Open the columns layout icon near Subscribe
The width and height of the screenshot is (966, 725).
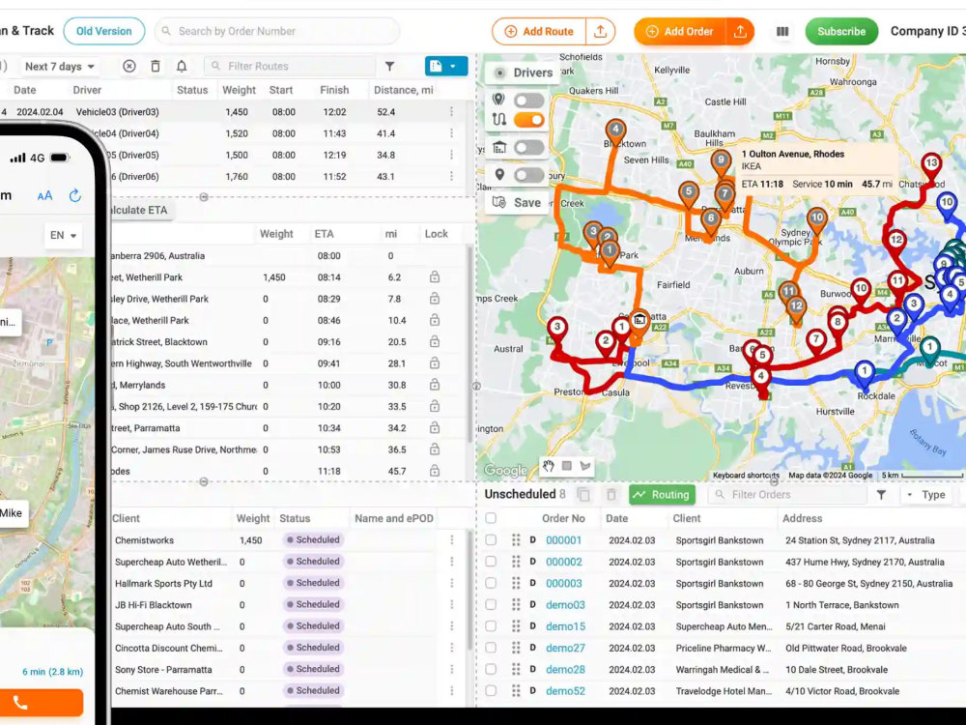[x=782, y=32]
